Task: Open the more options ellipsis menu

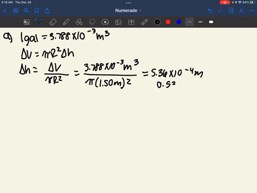Action: pos(252,11)
